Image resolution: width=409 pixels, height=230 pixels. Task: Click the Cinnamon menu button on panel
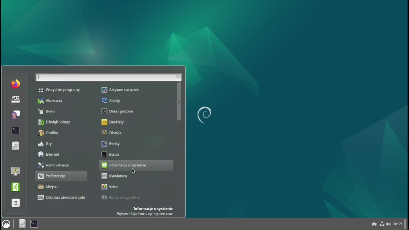point(6,224)
